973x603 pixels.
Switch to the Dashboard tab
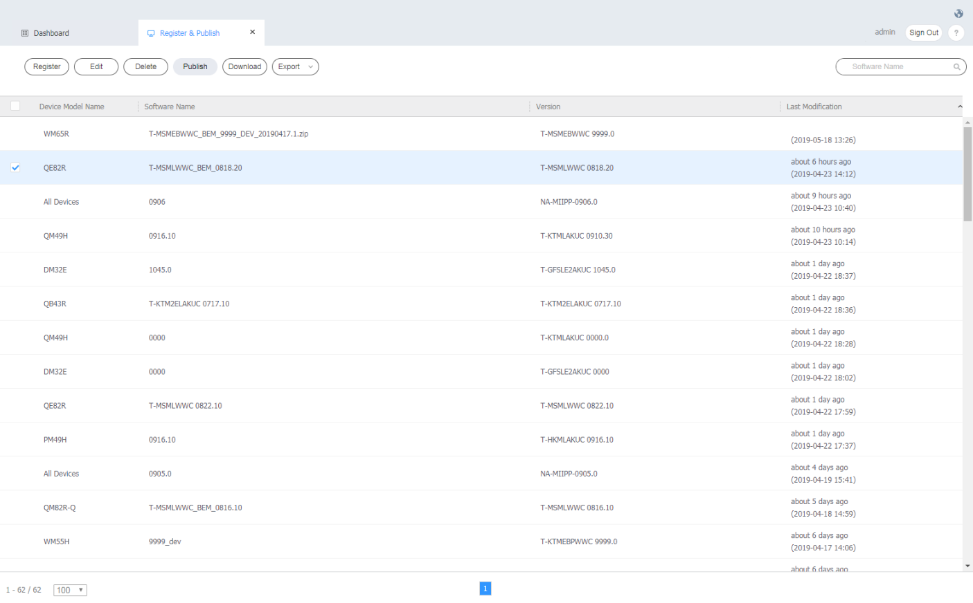(51, 33)
